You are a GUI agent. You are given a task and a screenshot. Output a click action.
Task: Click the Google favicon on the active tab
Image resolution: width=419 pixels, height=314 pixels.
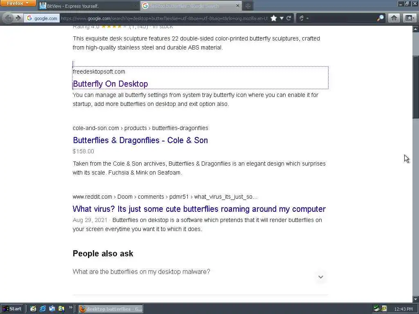(145, 6)
